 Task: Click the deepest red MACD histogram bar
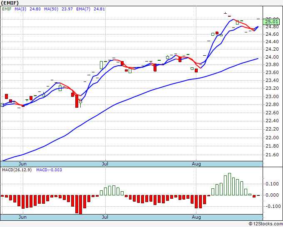(x=80, y=205)
